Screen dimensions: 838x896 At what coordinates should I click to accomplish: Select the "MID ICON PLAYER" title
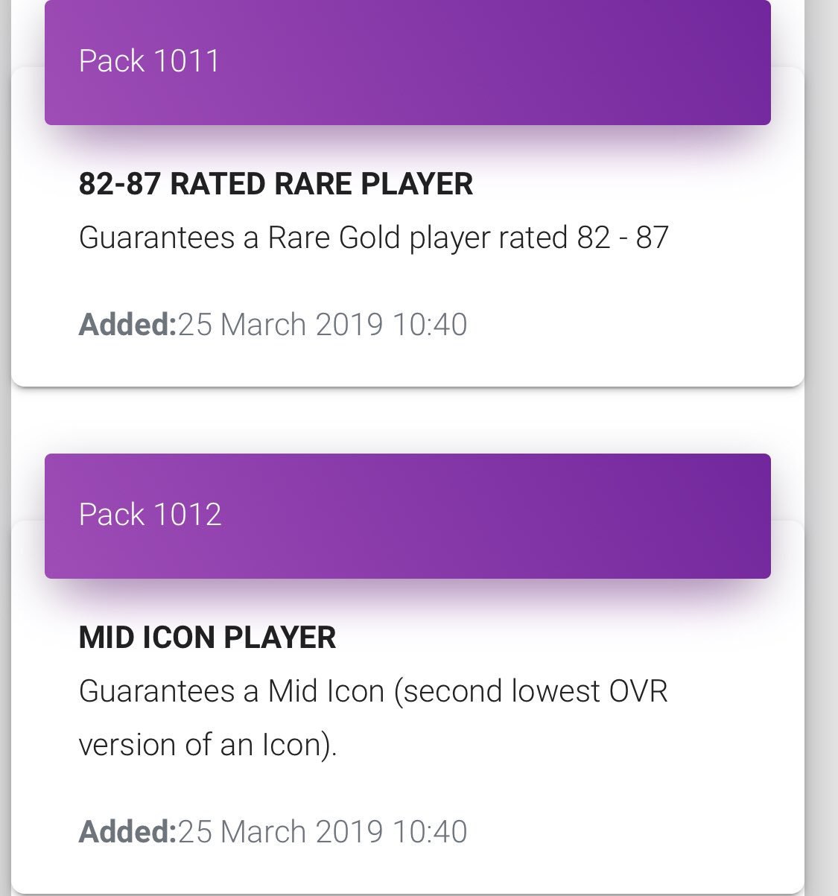pyautogui.click(x=207, y=638)
